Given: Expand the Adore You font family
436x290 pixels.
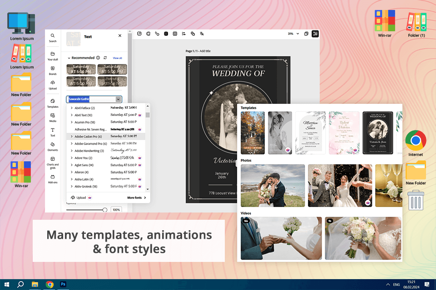Looking at the screenshot, I should pyautogui.click(x=71, y=158).
